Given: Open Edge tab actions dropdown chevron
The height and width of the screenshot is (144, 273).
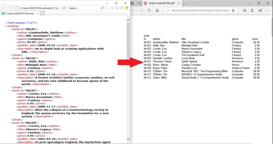Looking at the screenshot, I should pos(192,3).
